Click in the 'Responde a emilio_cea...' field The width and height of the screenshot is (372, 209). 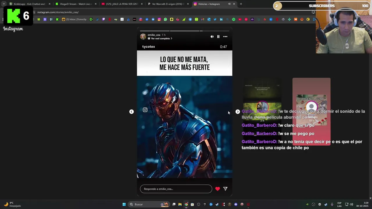click(176, 189)
